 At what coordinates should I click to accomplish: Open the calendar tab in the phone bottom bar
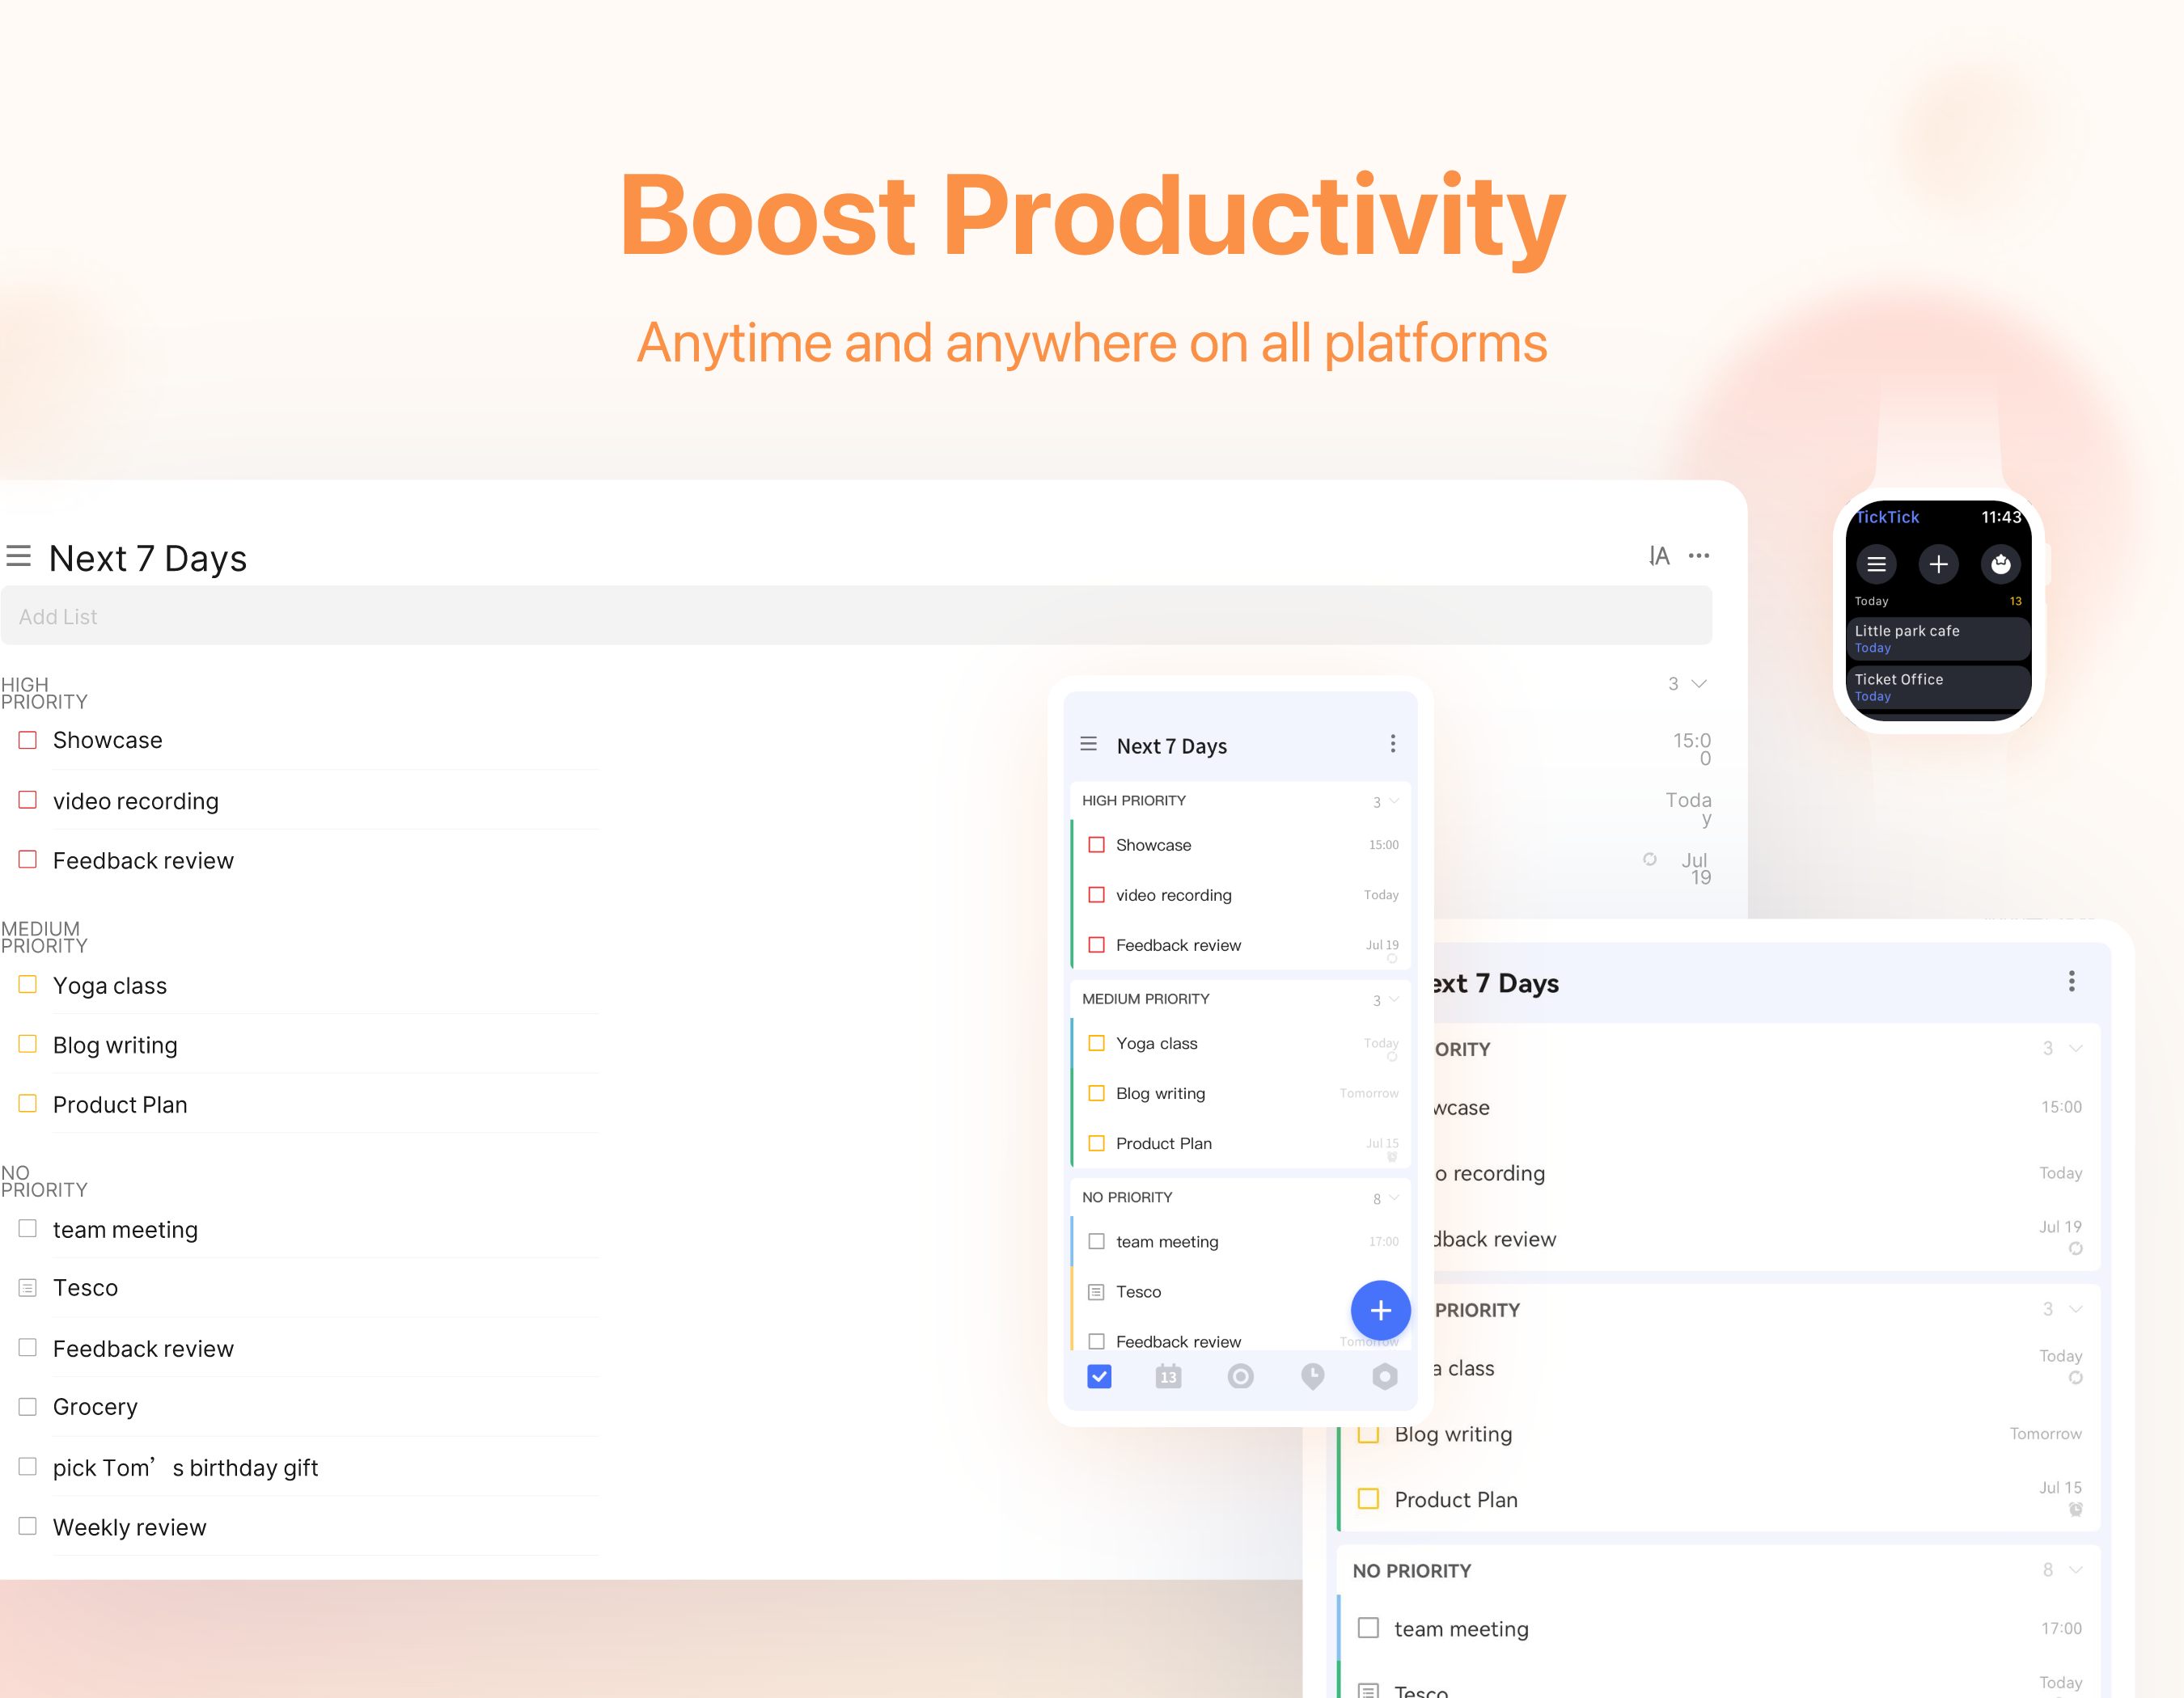click(x=1168, y=1376)
